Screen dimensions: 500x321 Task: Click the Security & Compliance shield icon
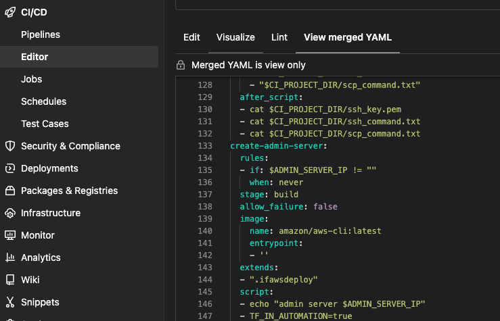10,146
